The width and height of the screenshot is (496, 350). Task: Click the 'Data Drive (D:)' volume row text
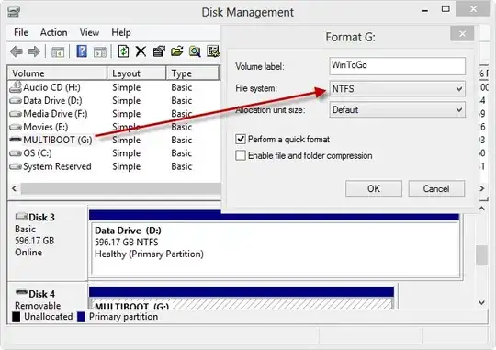click(x=52, y=101)
